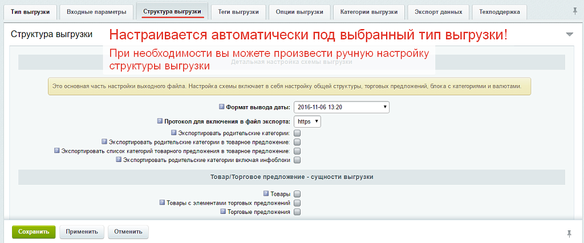Open the date output format dropdown
This screenshot has width=584, height=243.
click(341, 107)
